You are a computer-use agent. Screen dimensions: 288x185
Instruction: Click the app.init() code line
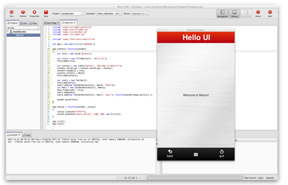[x=59, y=121]
